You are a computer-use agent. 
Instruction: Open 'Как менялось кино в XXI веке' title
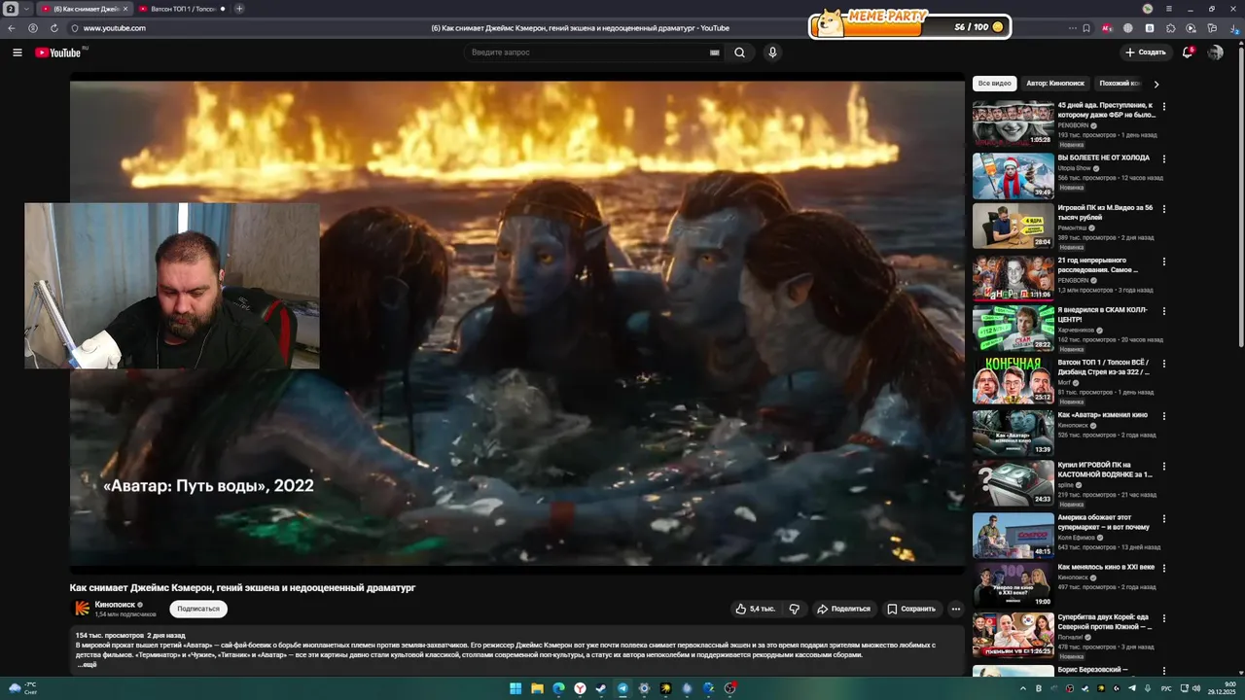pos(1106,567)
